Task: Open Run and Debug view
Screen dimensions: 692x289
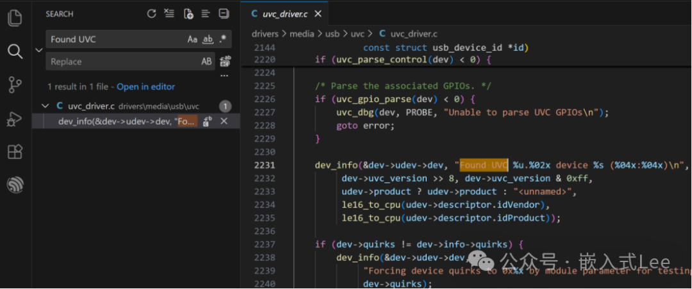Action: click(x=15, y=119)
